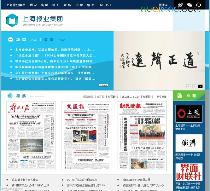
Task: Open the Weibo icon in top bar
Action: (x=180, y=5)
